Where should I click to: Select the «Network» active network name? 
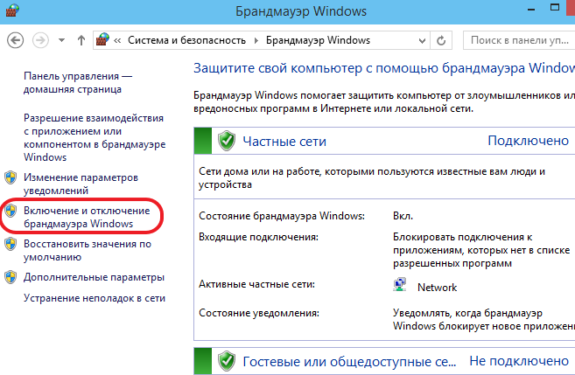437,288
